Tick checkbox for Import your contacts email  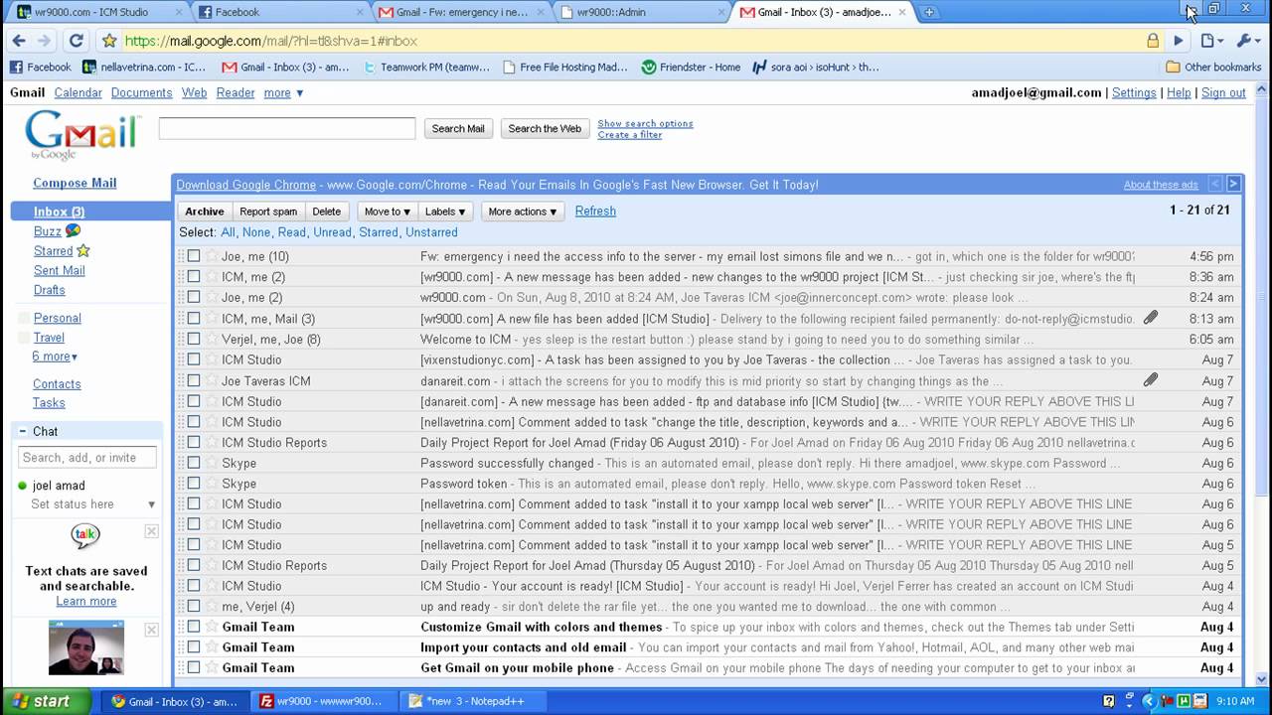tap(194, 647)
